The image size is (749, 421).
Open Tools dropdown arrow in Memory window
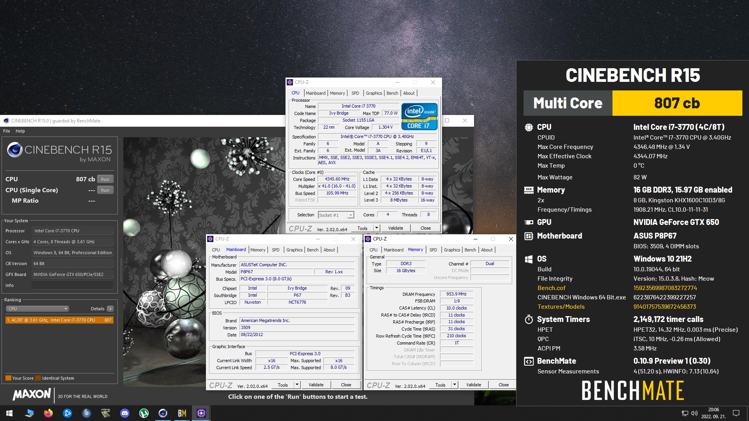tap(454, 385)
